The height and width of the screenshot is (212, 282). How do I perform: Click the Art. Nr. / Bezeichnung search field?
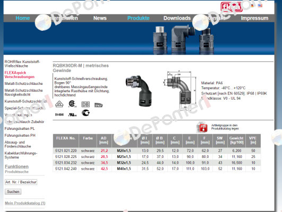(x=21, y=182)
